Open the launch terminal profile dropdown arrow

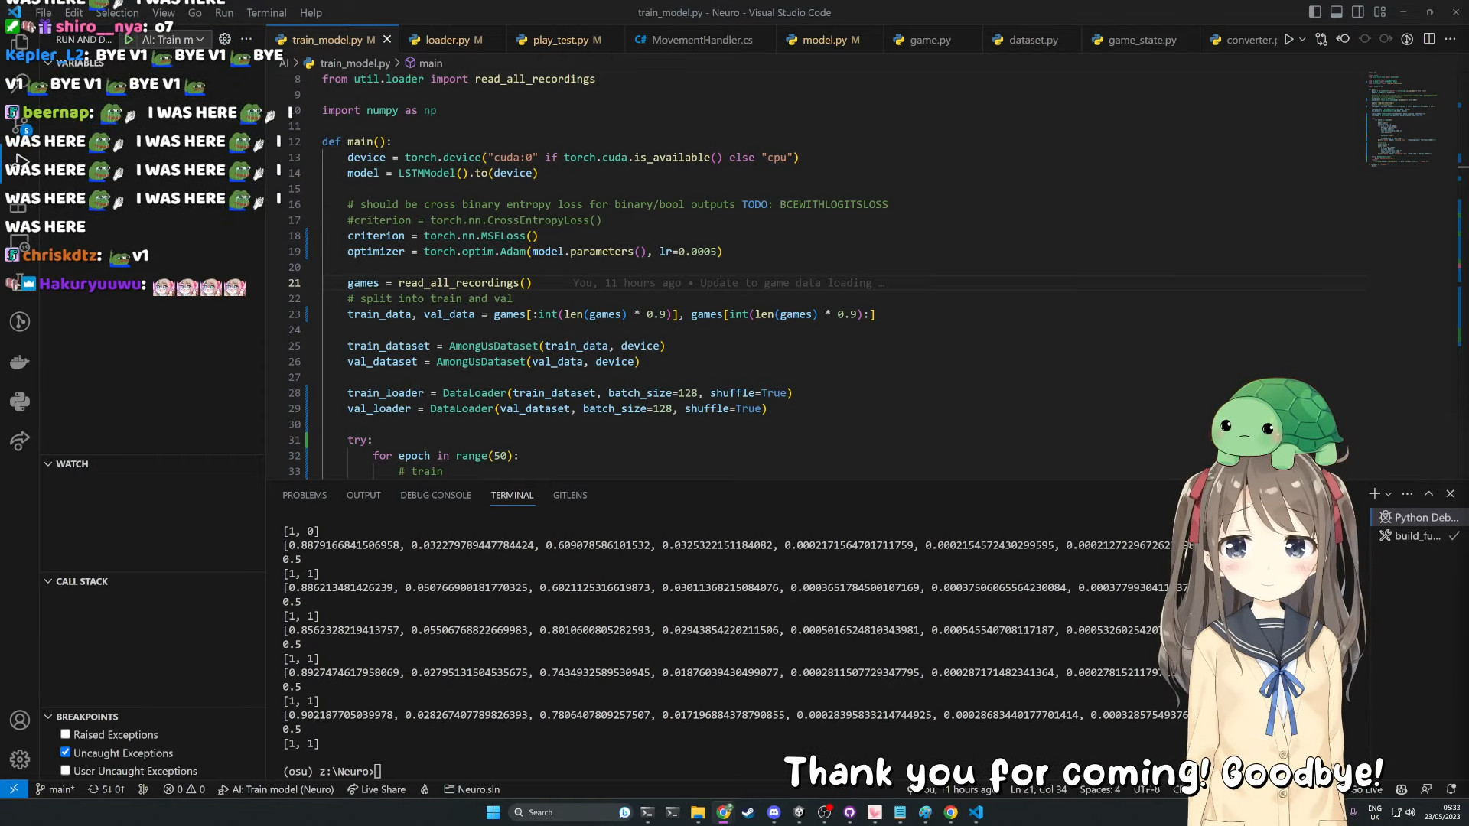[x=1388, y=494]
